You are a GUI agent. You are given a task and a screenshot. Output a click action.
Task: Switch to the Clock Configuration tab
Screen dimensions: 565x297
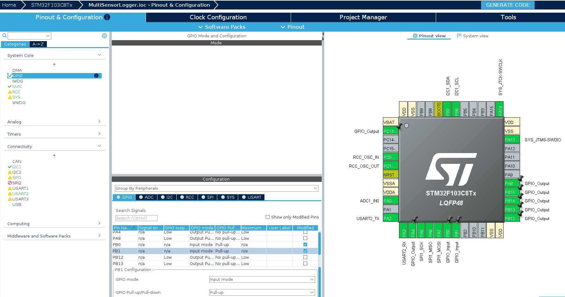218,17
